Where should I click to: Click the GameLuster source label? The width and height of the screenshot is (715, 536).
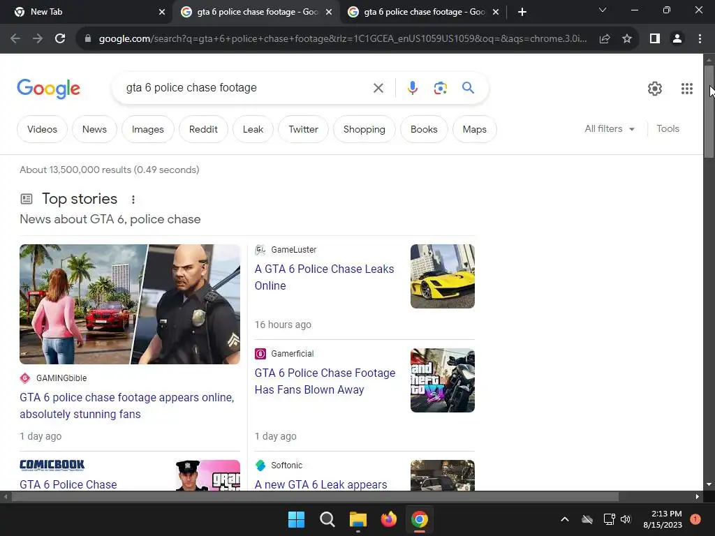click(x=294, y=250)
